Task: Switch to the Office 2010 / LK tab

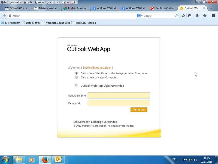Action: [17, 8]
